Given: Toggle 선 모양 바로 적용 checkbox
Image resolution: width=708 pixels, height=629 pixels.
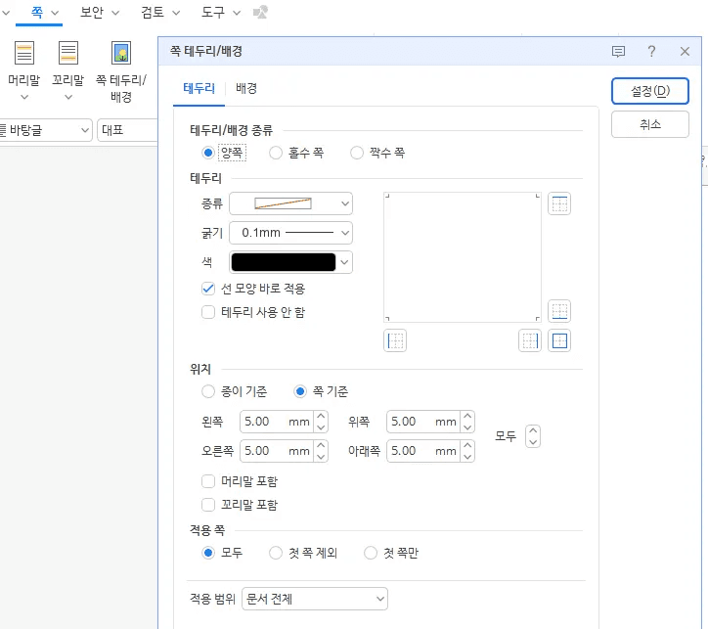Looking at the screenshot, I should (x=207, y=289).
